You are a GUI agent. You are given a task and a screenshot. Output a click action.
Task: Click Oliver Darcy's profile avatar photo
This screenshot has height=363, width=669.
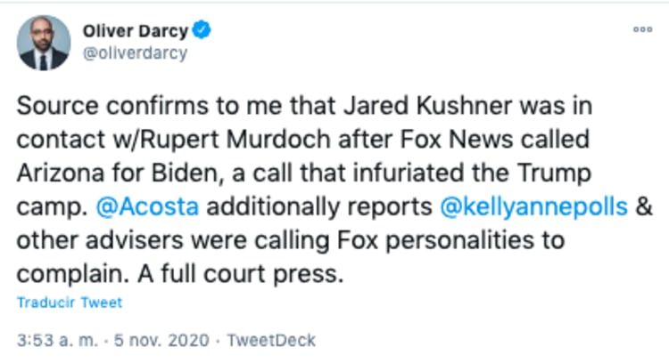(x=44, y=43)
